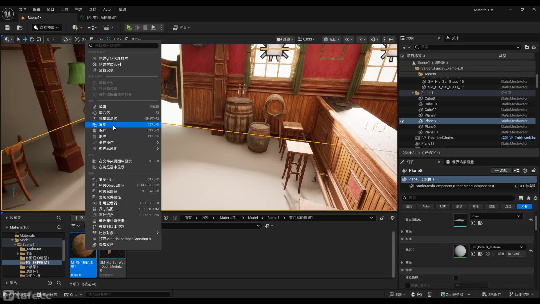
Task: Click the browse-to-asset icon under Plane mesh
Action: pyautogui.click(x=480, y=223)
